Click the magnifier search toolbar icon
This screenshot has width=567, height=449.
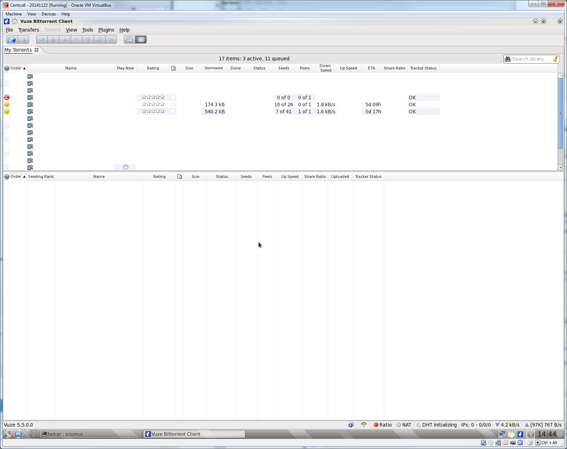pos(23,40)
